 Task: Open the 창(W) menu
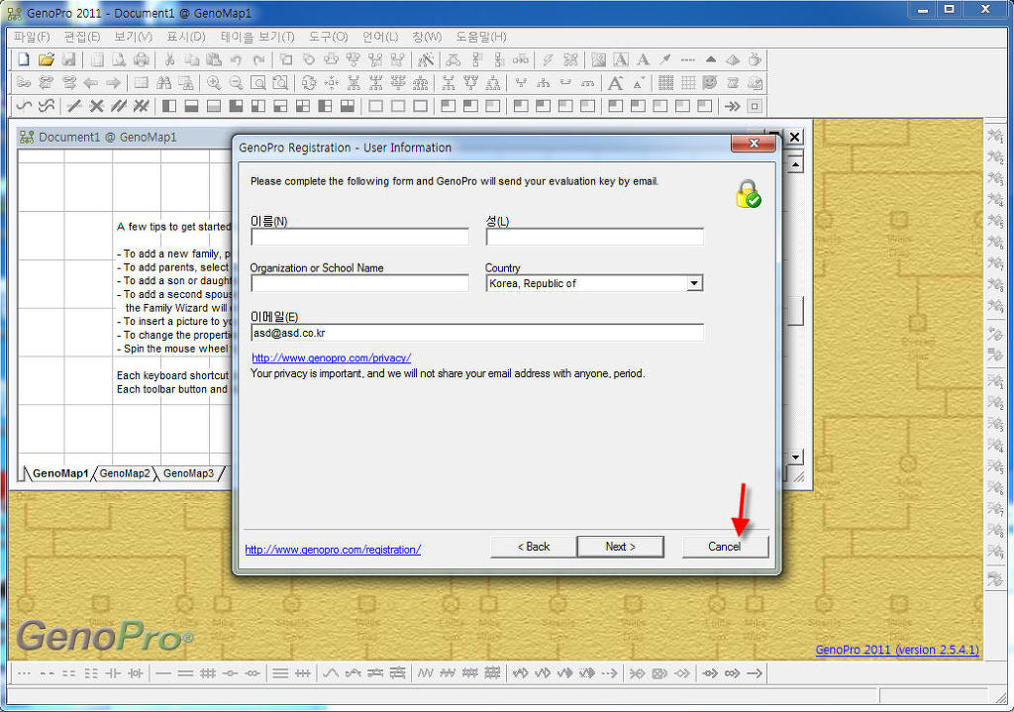click(x=427, y=37)
